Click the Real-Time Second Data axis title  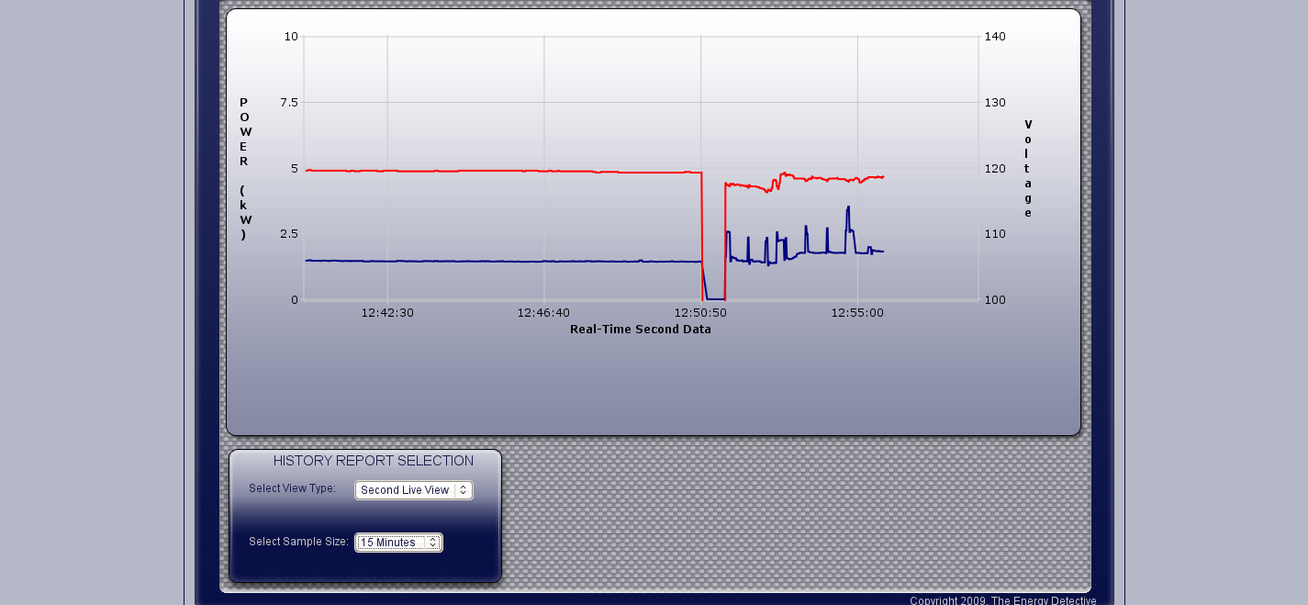pyautogui.click(x=640, y=329)
